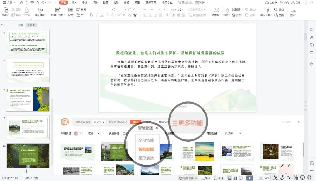Toggle bold formatting
This screenshot has width=316, height=181.
(92, 15)
